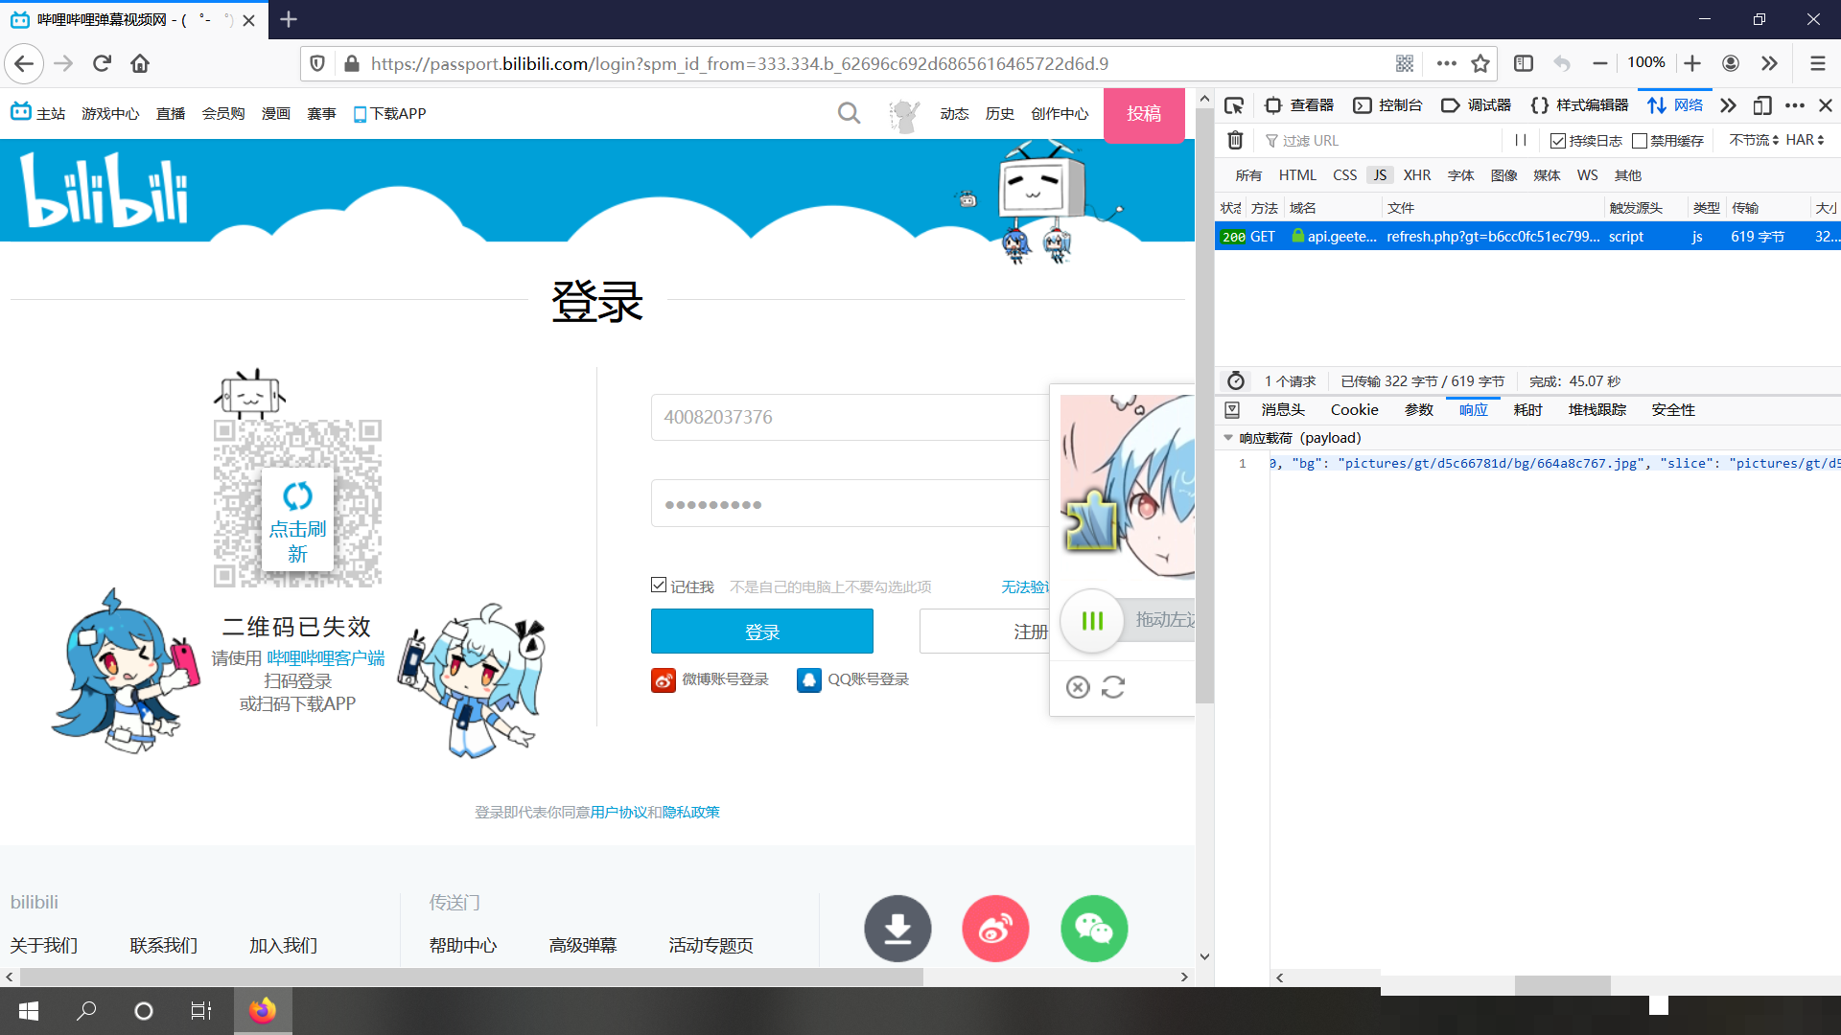
Task: Switch to the 控制台 devtools tab
Action: point(1387,105)
